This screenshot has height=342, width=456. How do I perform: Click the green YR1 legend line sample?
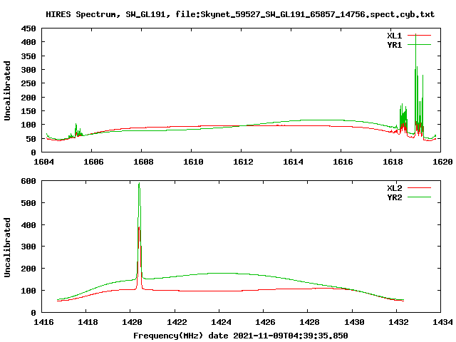[x=419, y=44]
